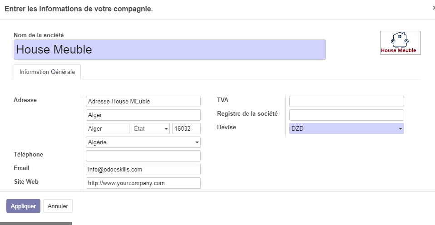
Task: Edit the House Meuble company name field
Action: (x=169, y=50)
